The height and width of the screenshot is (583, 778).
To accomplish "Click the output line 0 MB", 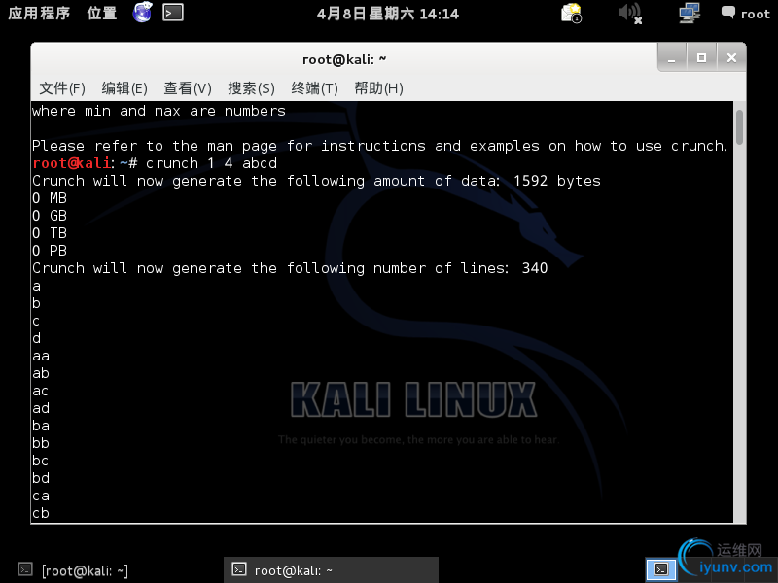I will click(50, 198).
